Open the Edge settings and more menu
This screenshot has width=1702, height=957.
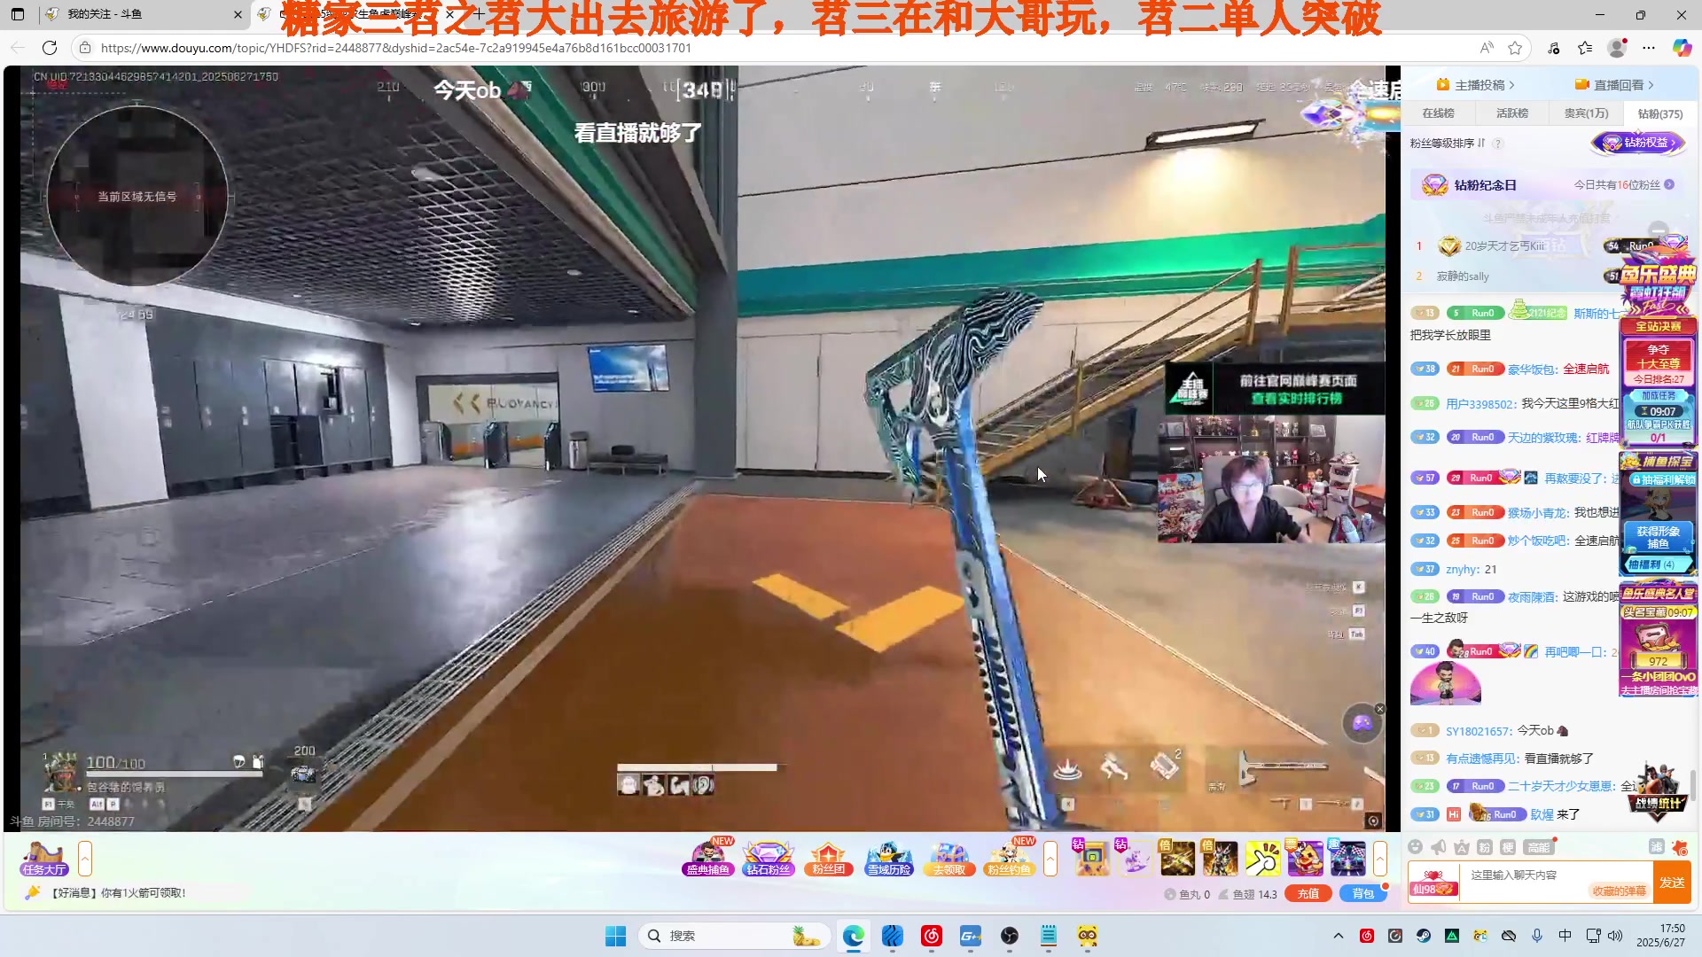coord(1649,48)
